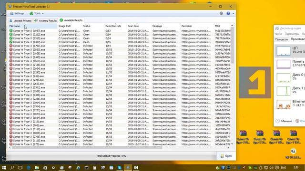
Task: Click the Permalink column header
Action: (x=197, y=26)
